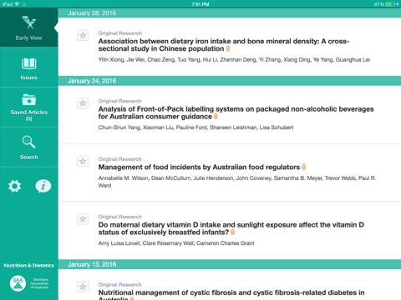Viewport: 401px width, 300px height.
Task: Tap Original Research label above Front-of-Pack article
Action: (x=120, y=101)
